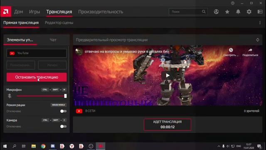Click the CTRL SHIFT M microphone hotkey
Screen dimensions: 266x150
[54, 90]
